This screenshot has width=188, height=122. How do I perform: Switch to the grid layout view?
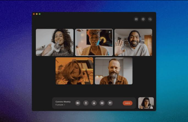point(136,19)
